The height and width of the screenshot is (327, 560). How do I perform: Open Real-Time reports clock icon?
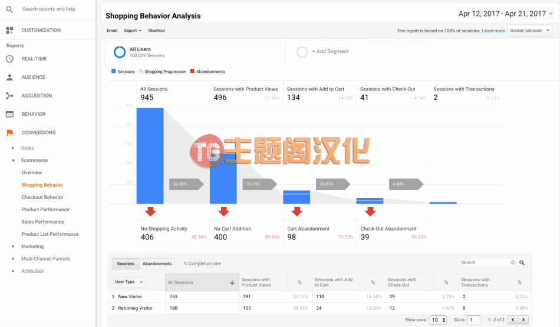(x=9, y=59)
